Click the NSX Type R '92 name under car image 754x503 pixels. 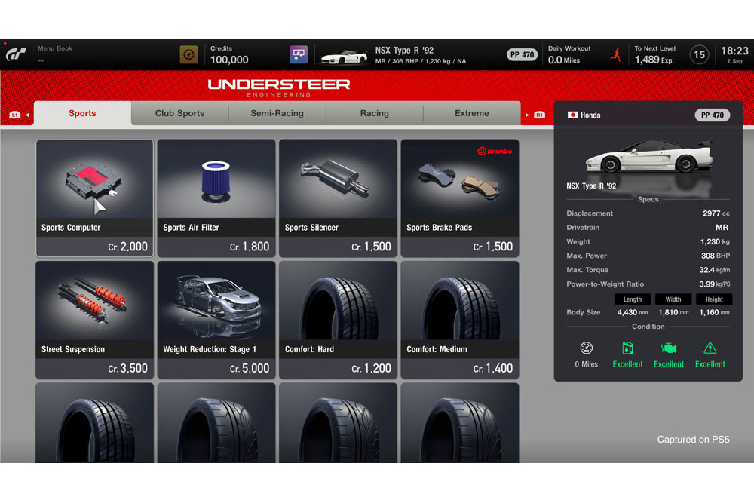[x=591, y=186]
